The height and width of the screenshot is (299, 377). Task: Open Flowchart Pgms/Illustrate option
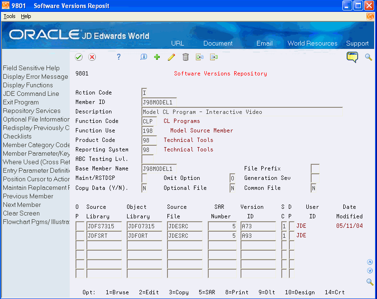coord(36,222)
